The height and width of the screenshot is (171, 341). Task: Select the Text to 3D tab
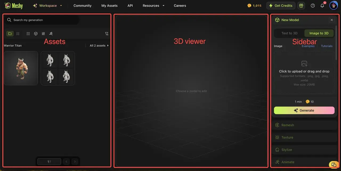click(x=289, y=33)
